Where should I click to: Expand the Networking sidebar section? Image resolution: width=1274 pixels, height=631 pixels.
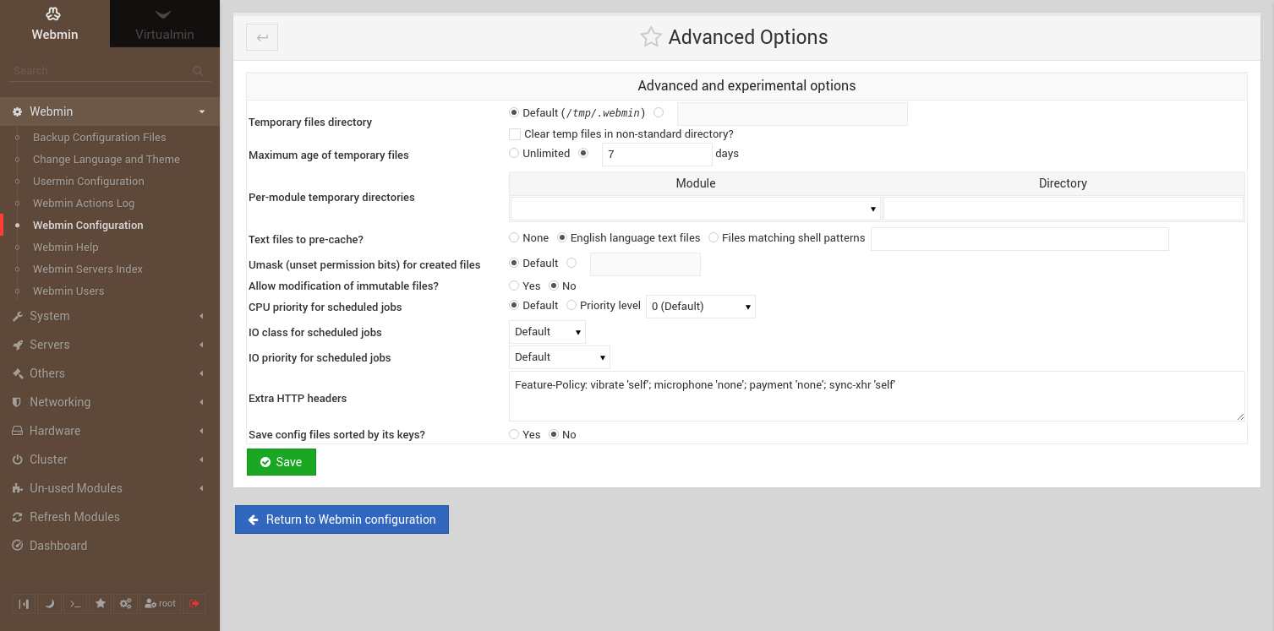click(x=59, y=401)
